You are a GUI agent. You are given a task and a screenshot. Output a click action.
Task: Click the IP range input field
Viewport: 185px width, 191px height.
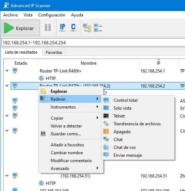click(93, 42)
